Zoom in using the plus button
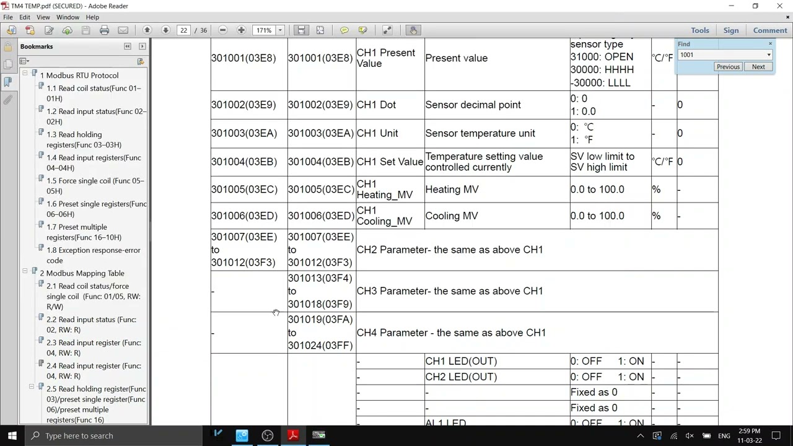 pyautogui.click(x=241, y=30)
